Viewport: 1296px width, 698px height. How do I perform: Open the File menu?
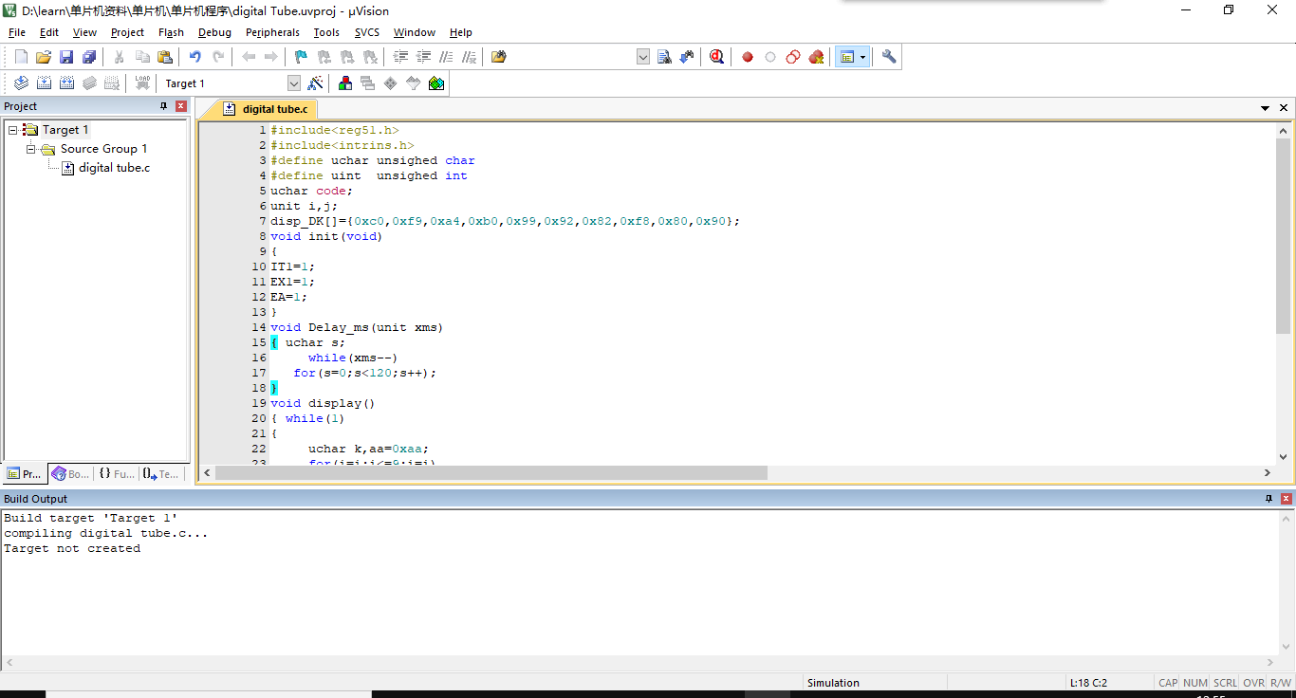click(x=17, y=32)
